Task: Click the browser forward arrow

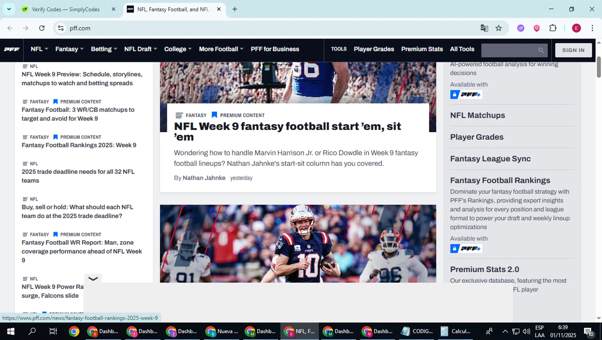Action: click(x=26, y=28)
